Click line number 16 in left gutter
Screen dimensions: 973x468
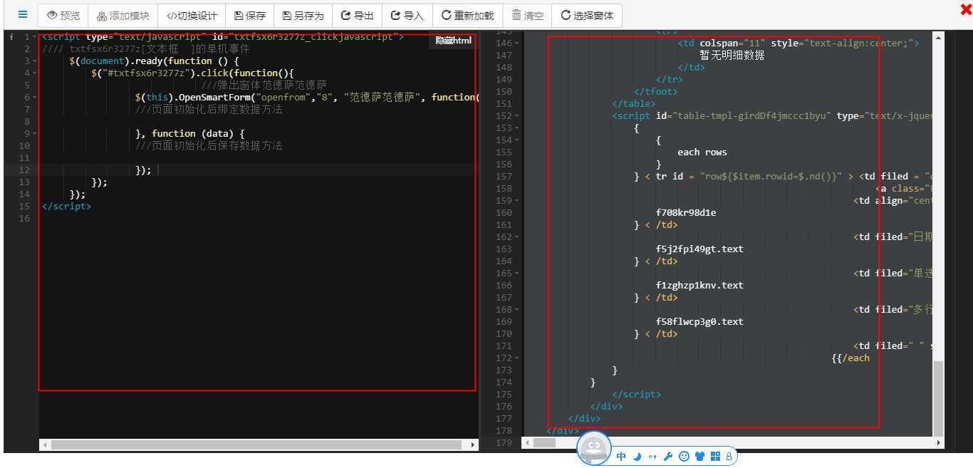pos(25,219)
